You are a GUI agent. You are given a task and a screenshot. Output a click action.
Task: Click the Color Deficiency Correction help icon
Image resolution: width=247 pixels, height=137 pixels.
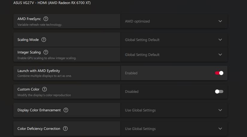(65, 129)
